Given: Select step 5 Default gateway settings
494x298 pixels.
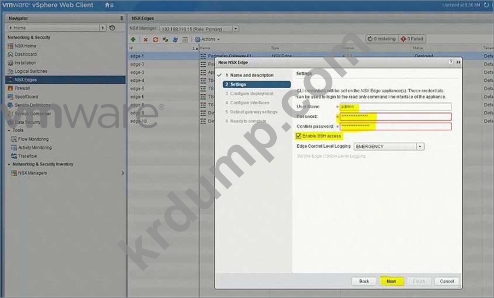Looking at the screenshot, I should (x=251, y=112).
